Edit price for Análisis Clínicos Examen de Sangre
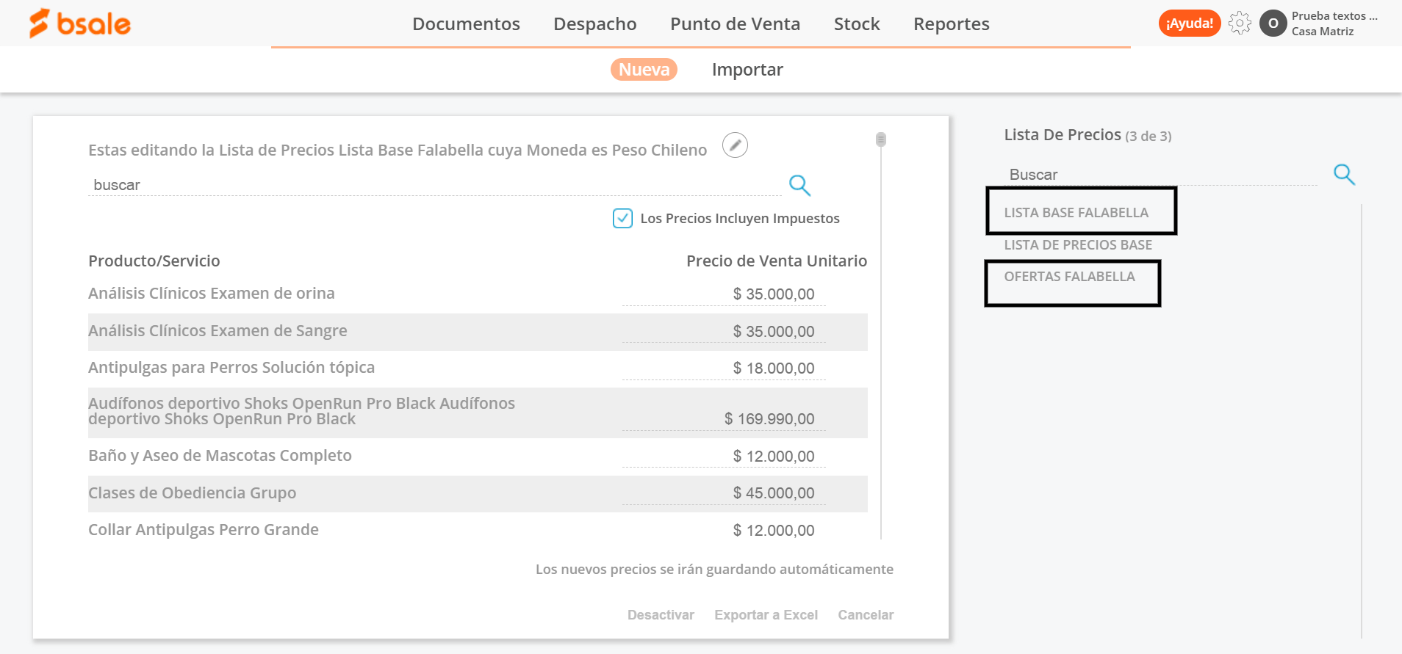 click(x=724, y=332)
